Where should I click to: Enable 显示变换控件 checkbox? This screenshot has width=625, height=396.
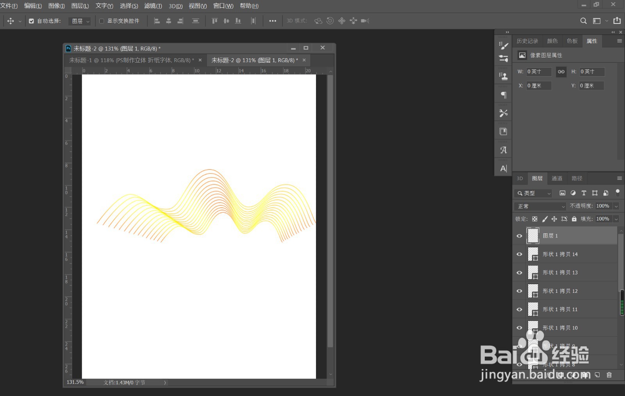click(102, 21)
